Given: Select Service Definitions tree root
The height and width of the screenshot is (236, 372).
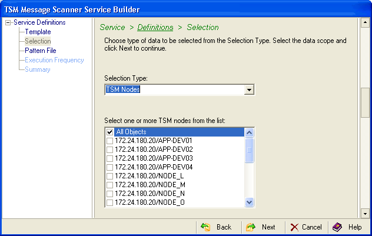Looking at the screenshot, I should pos(39,22).
